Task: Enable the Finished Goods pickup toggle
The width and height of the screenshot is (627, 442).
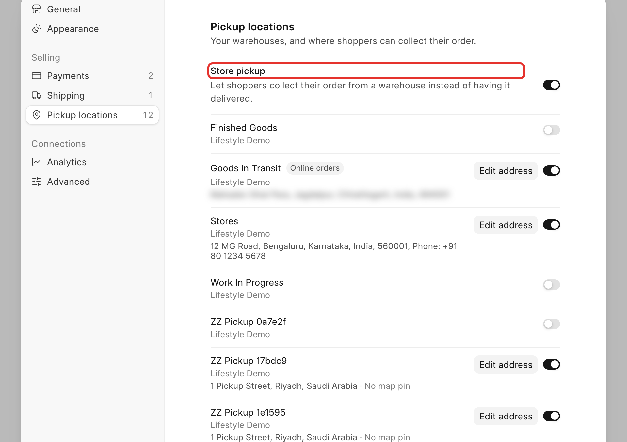Action: pyautogui.click(x=551, y=130)
